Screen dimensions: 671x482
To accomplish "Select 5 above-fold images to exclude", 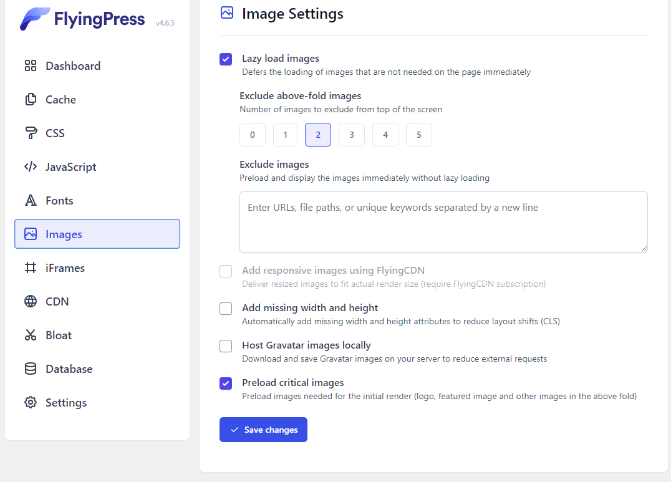I will [x=418, y=134].
